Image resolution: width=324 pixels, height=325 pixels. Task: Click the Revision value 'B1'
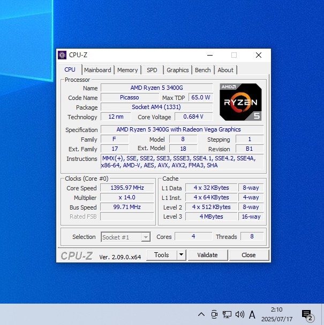click(250, 149)
